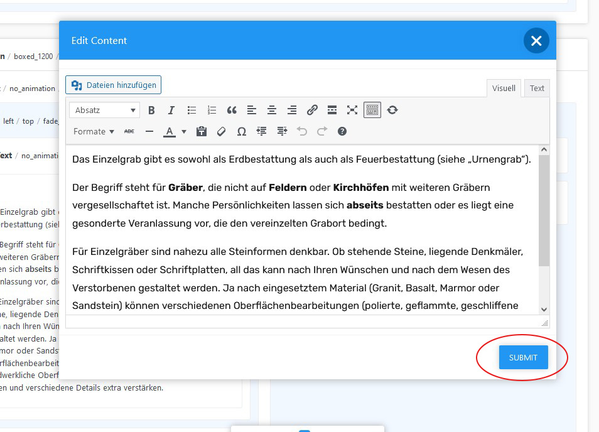Open special character omega icon
The width and height of the screenshot is (599, 432).
242,132
